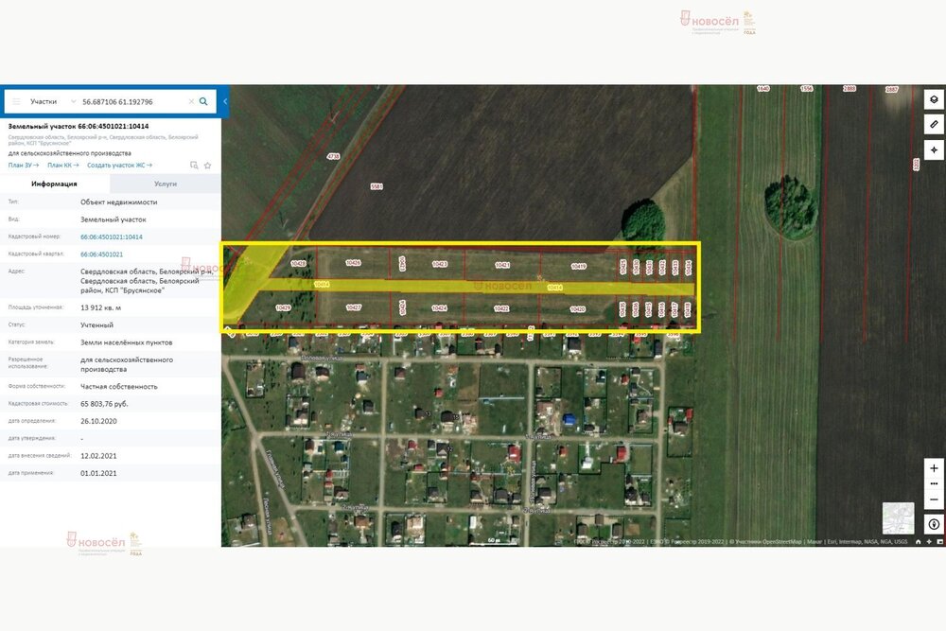Open the План КК link

click(x=63, y=165)
